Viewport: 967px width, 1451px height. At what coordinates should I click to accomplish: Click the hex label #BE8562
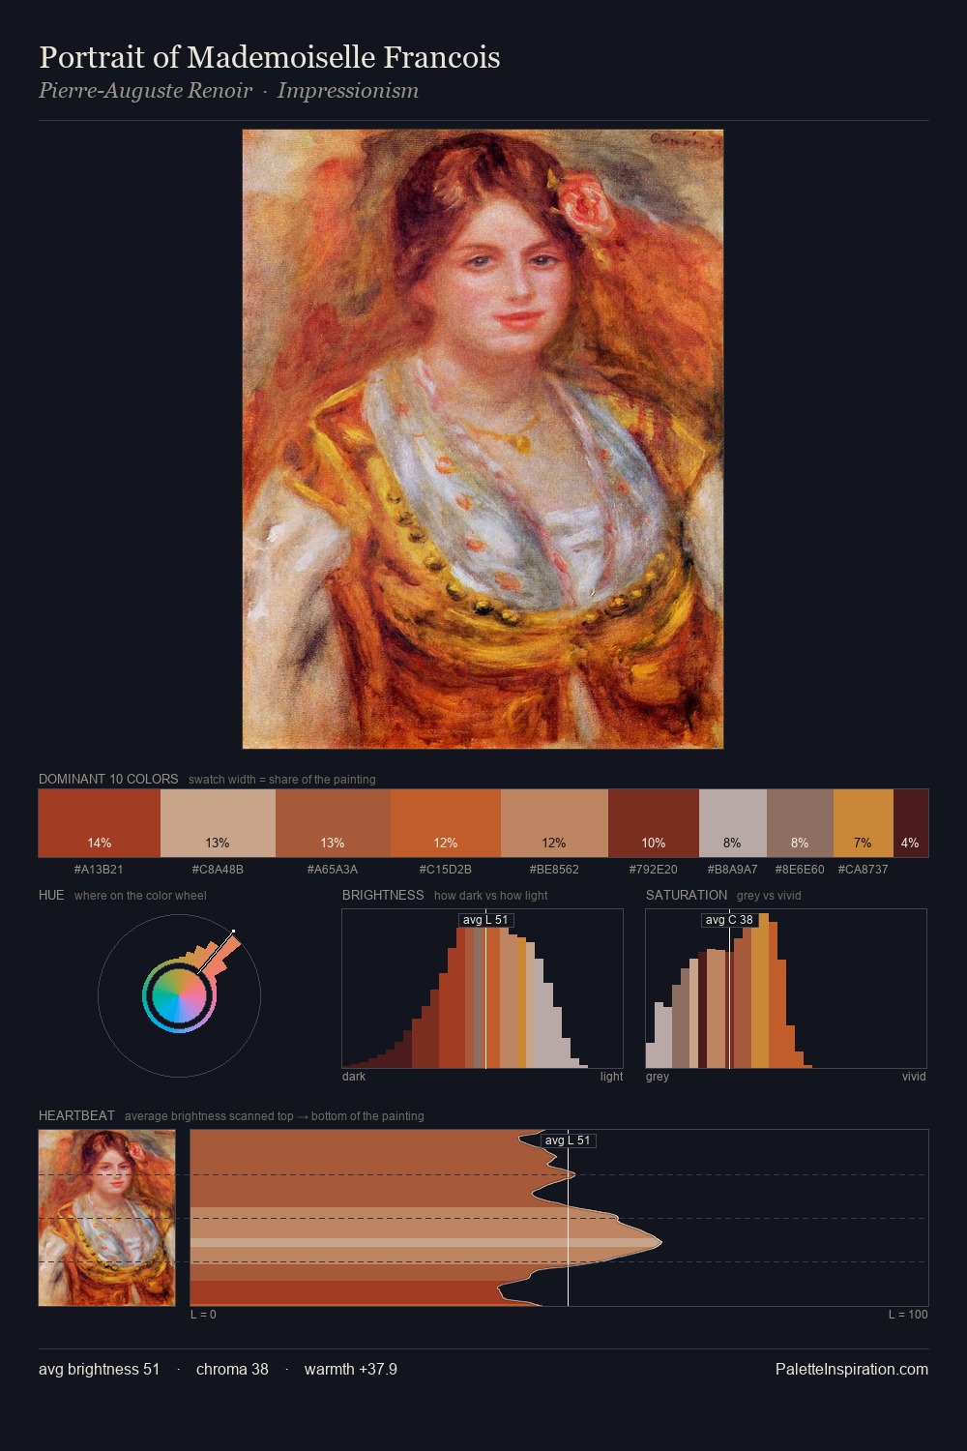554,870
